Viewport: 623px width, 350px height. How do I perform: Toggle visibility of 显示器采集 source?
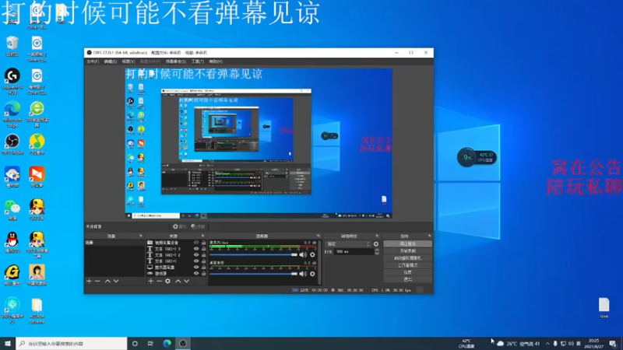click(196, 268)
